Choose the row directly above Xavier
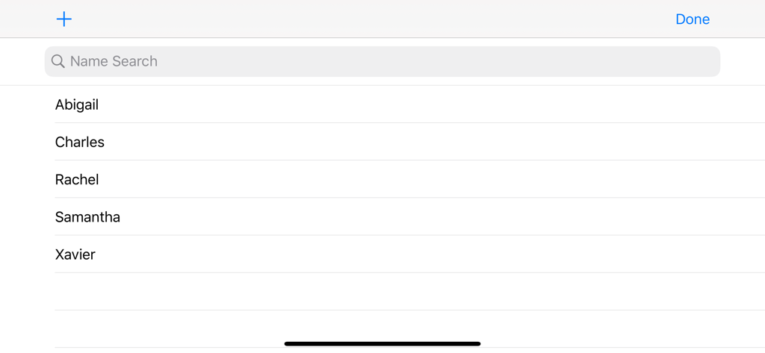This screenshot has height=353, width=765. [x=87, y=217]
